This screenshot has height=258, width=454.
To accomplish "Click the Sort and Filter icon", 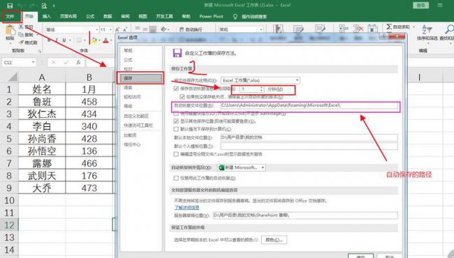I will click(427, 29).
